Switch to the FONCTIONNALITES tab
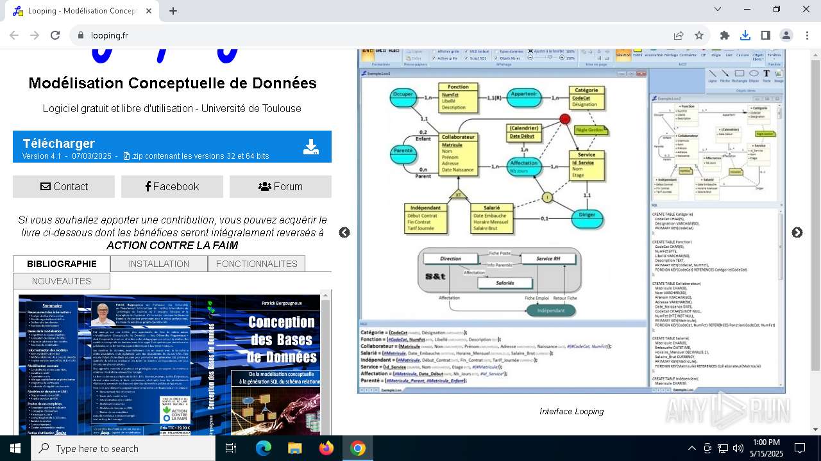The image size is (821, 461). 257,264
